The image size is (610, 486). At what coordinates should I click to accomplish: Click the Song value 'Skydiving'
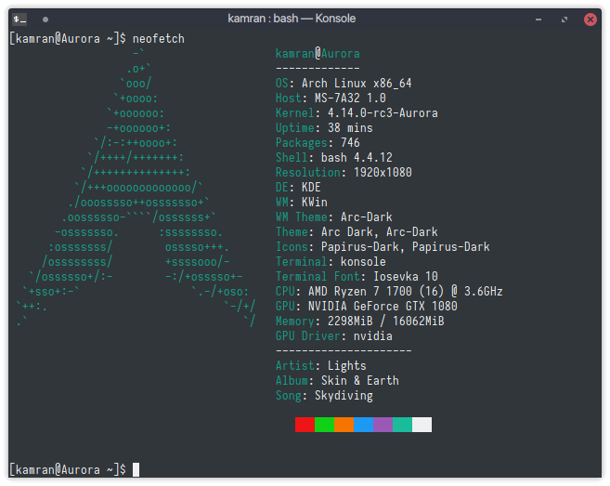point(344,395)
